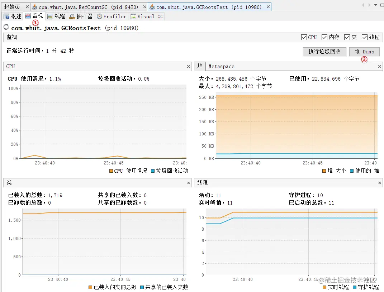Select the 堆 heap sub-tab
Viewport: 384px width, 292px height.
[x=200, y=66]
